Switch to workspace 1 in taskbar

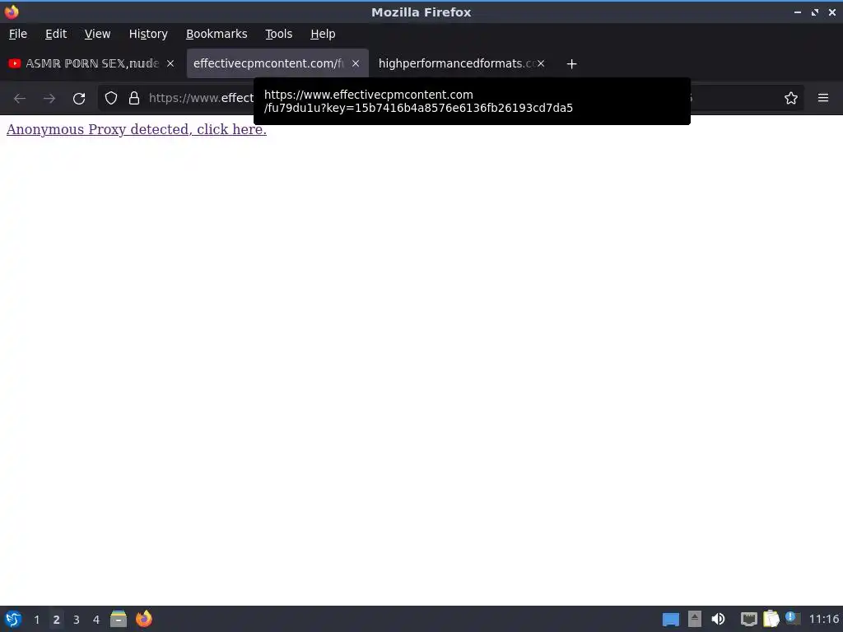click(36, 620)
